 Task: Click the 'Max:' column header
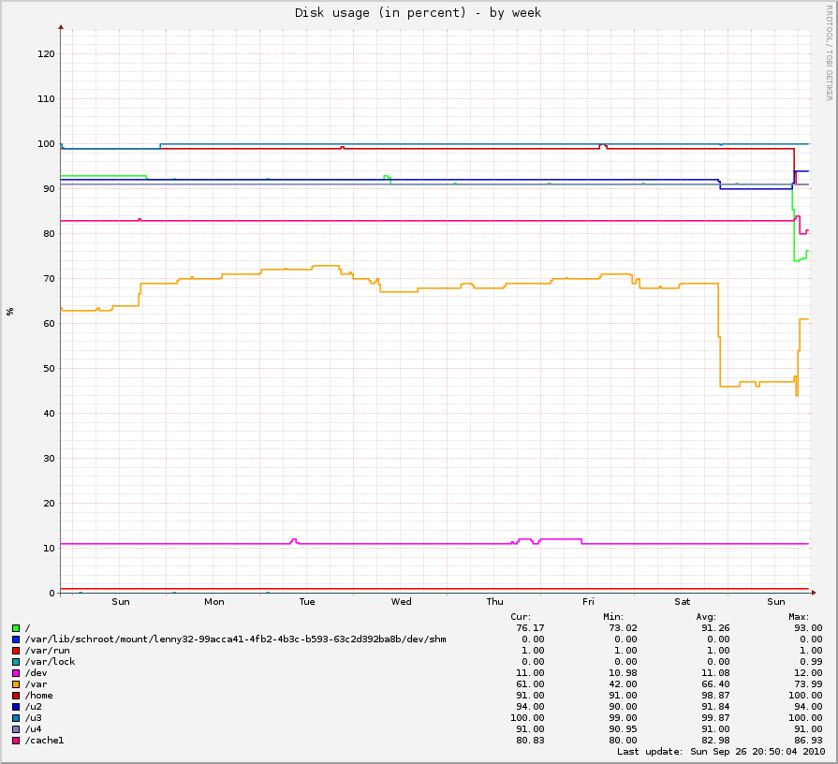[799, 617]
